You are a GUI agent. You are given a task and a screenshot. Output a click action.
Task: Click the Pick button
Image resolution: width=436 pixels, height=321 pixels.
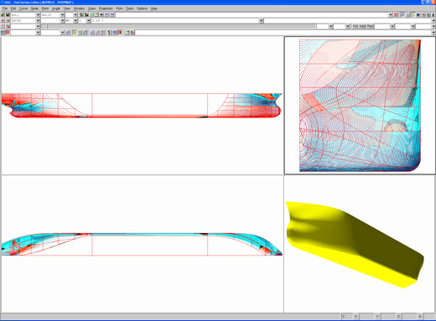pos(370,26)
